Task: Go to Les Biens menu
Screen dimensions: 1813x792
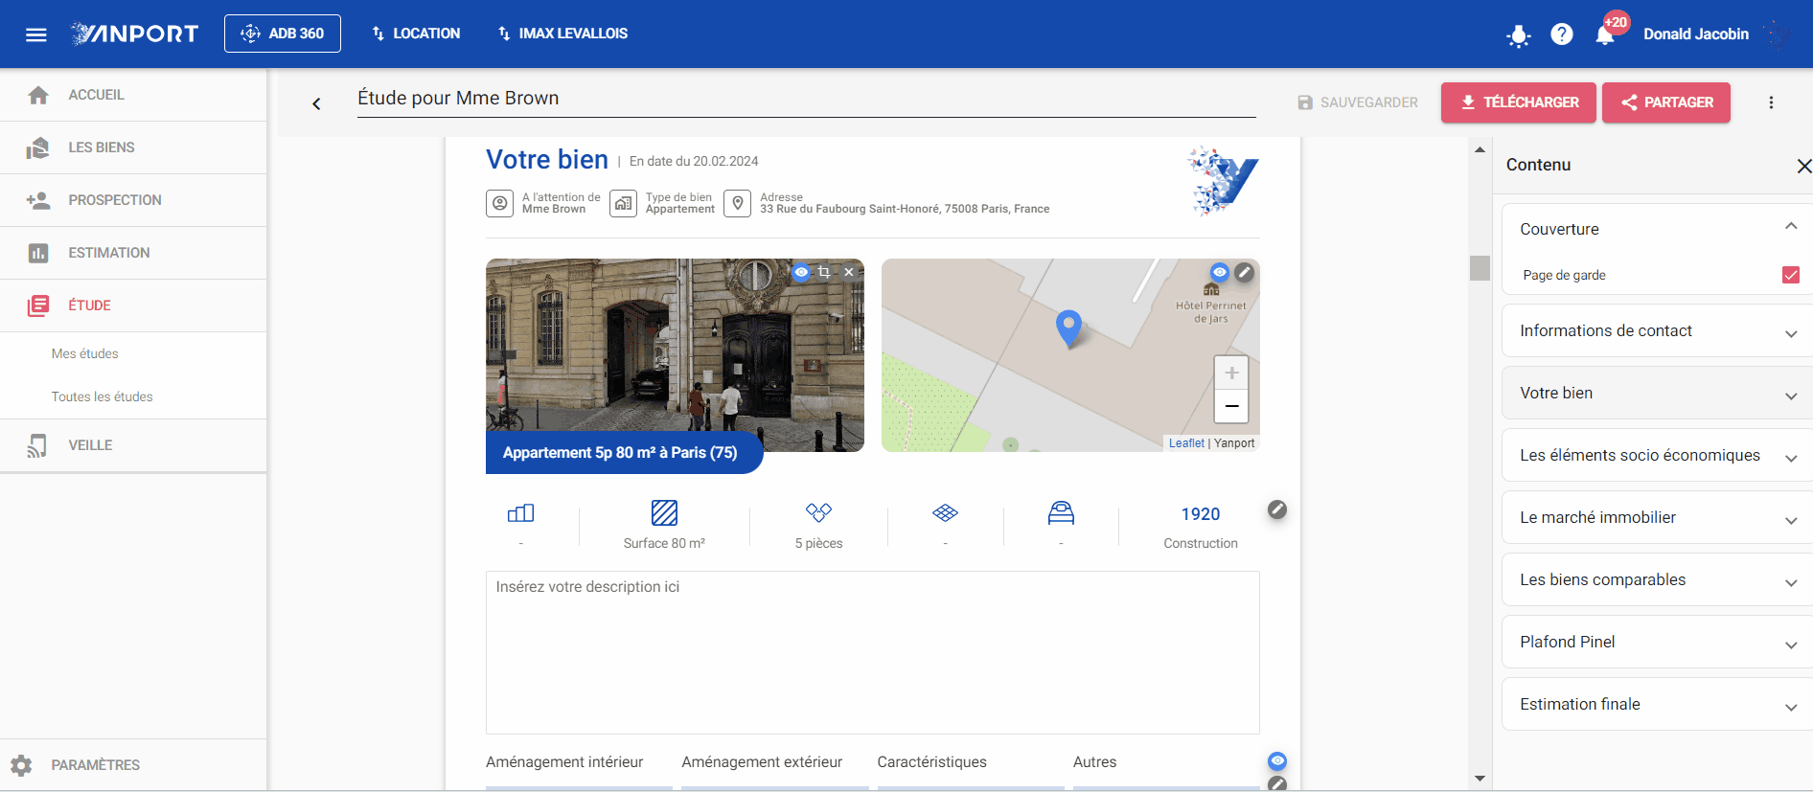Action: click(133, 147)
